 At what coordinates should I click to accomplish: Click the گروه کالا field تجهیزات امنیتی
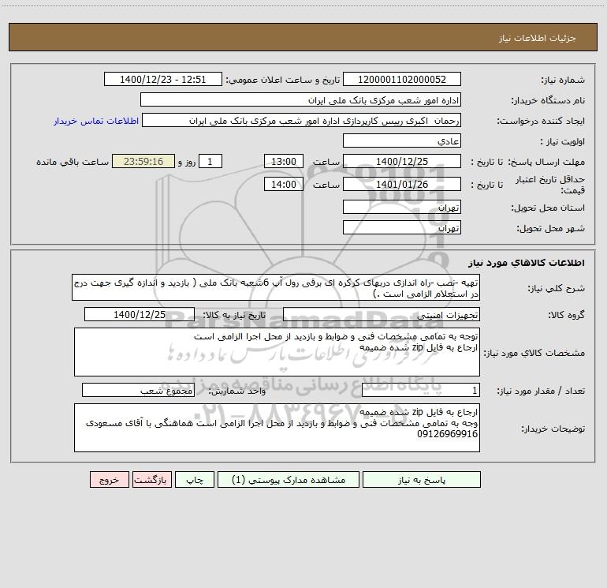coord(382,314)
